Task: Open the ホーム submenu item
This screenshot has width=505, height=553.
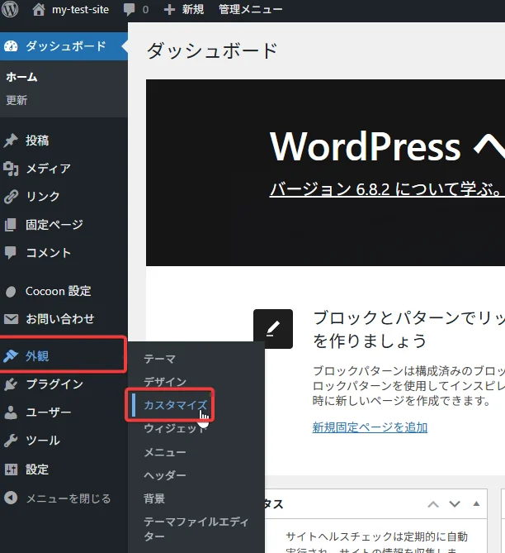Action: pyautogui.click(x=21, y=77)
